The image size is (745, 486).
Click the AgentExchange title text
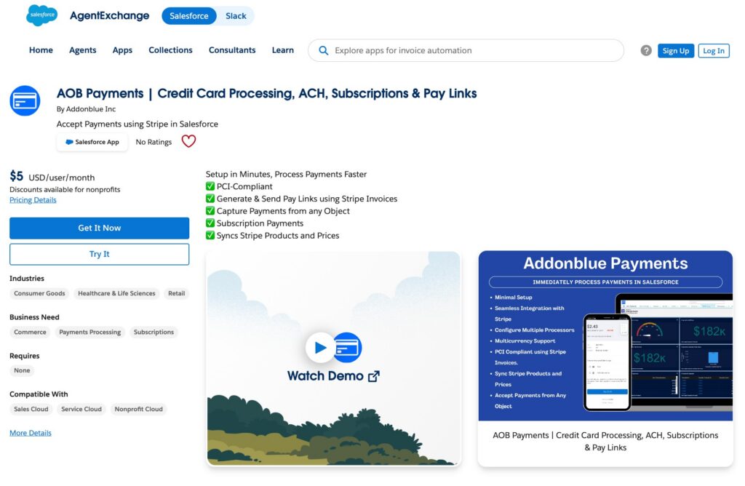tap(109, 16)
